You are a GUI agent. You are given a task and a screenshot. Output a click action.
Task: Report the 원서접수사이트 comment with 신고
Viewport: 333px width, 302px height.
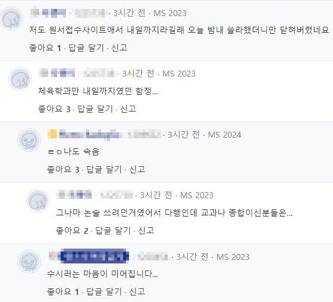[x=120, y=47]
